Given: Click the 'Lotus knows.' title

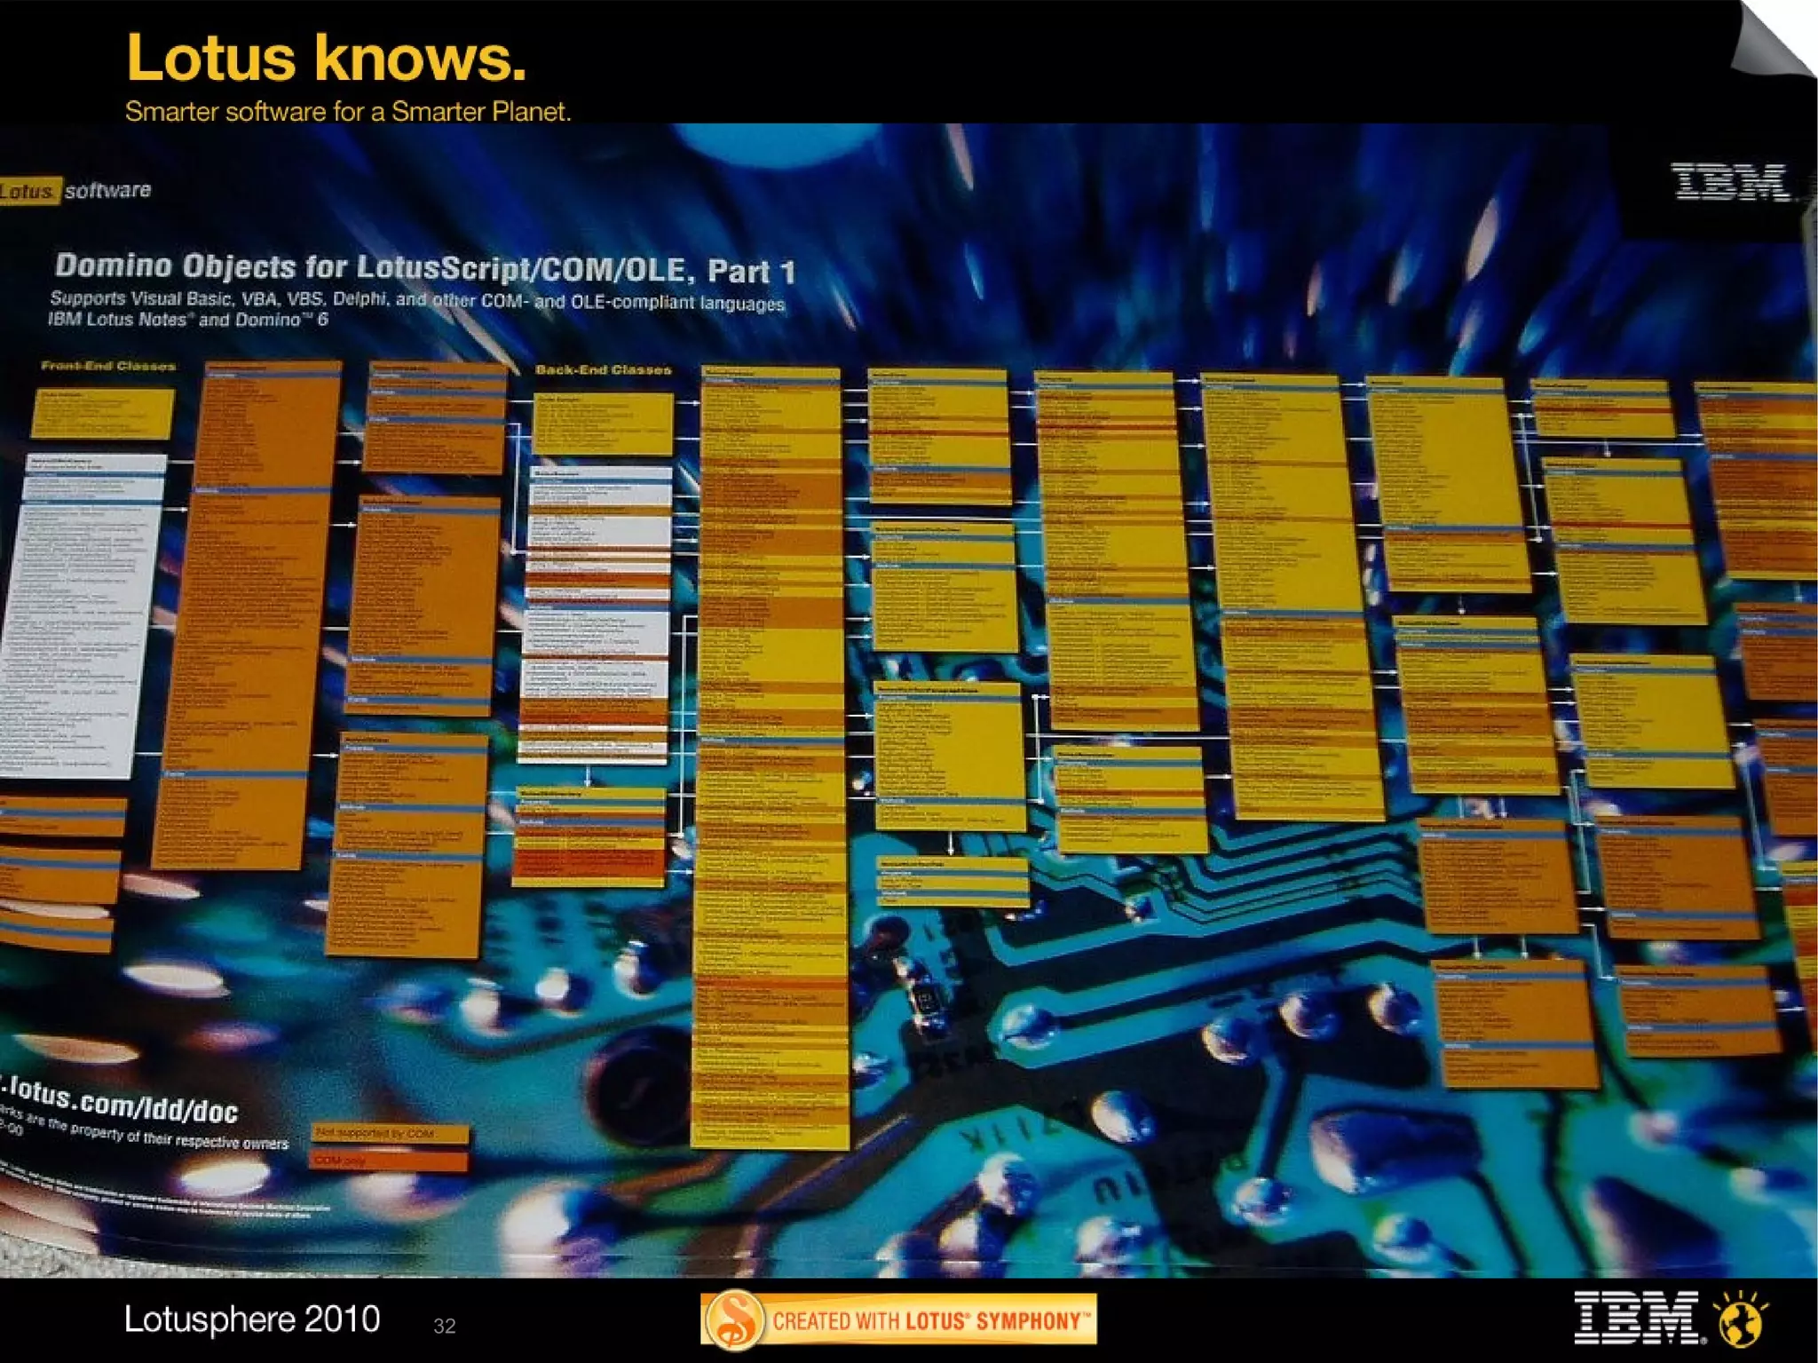Looking at the screenshot, I should click(x=326, y=58).
